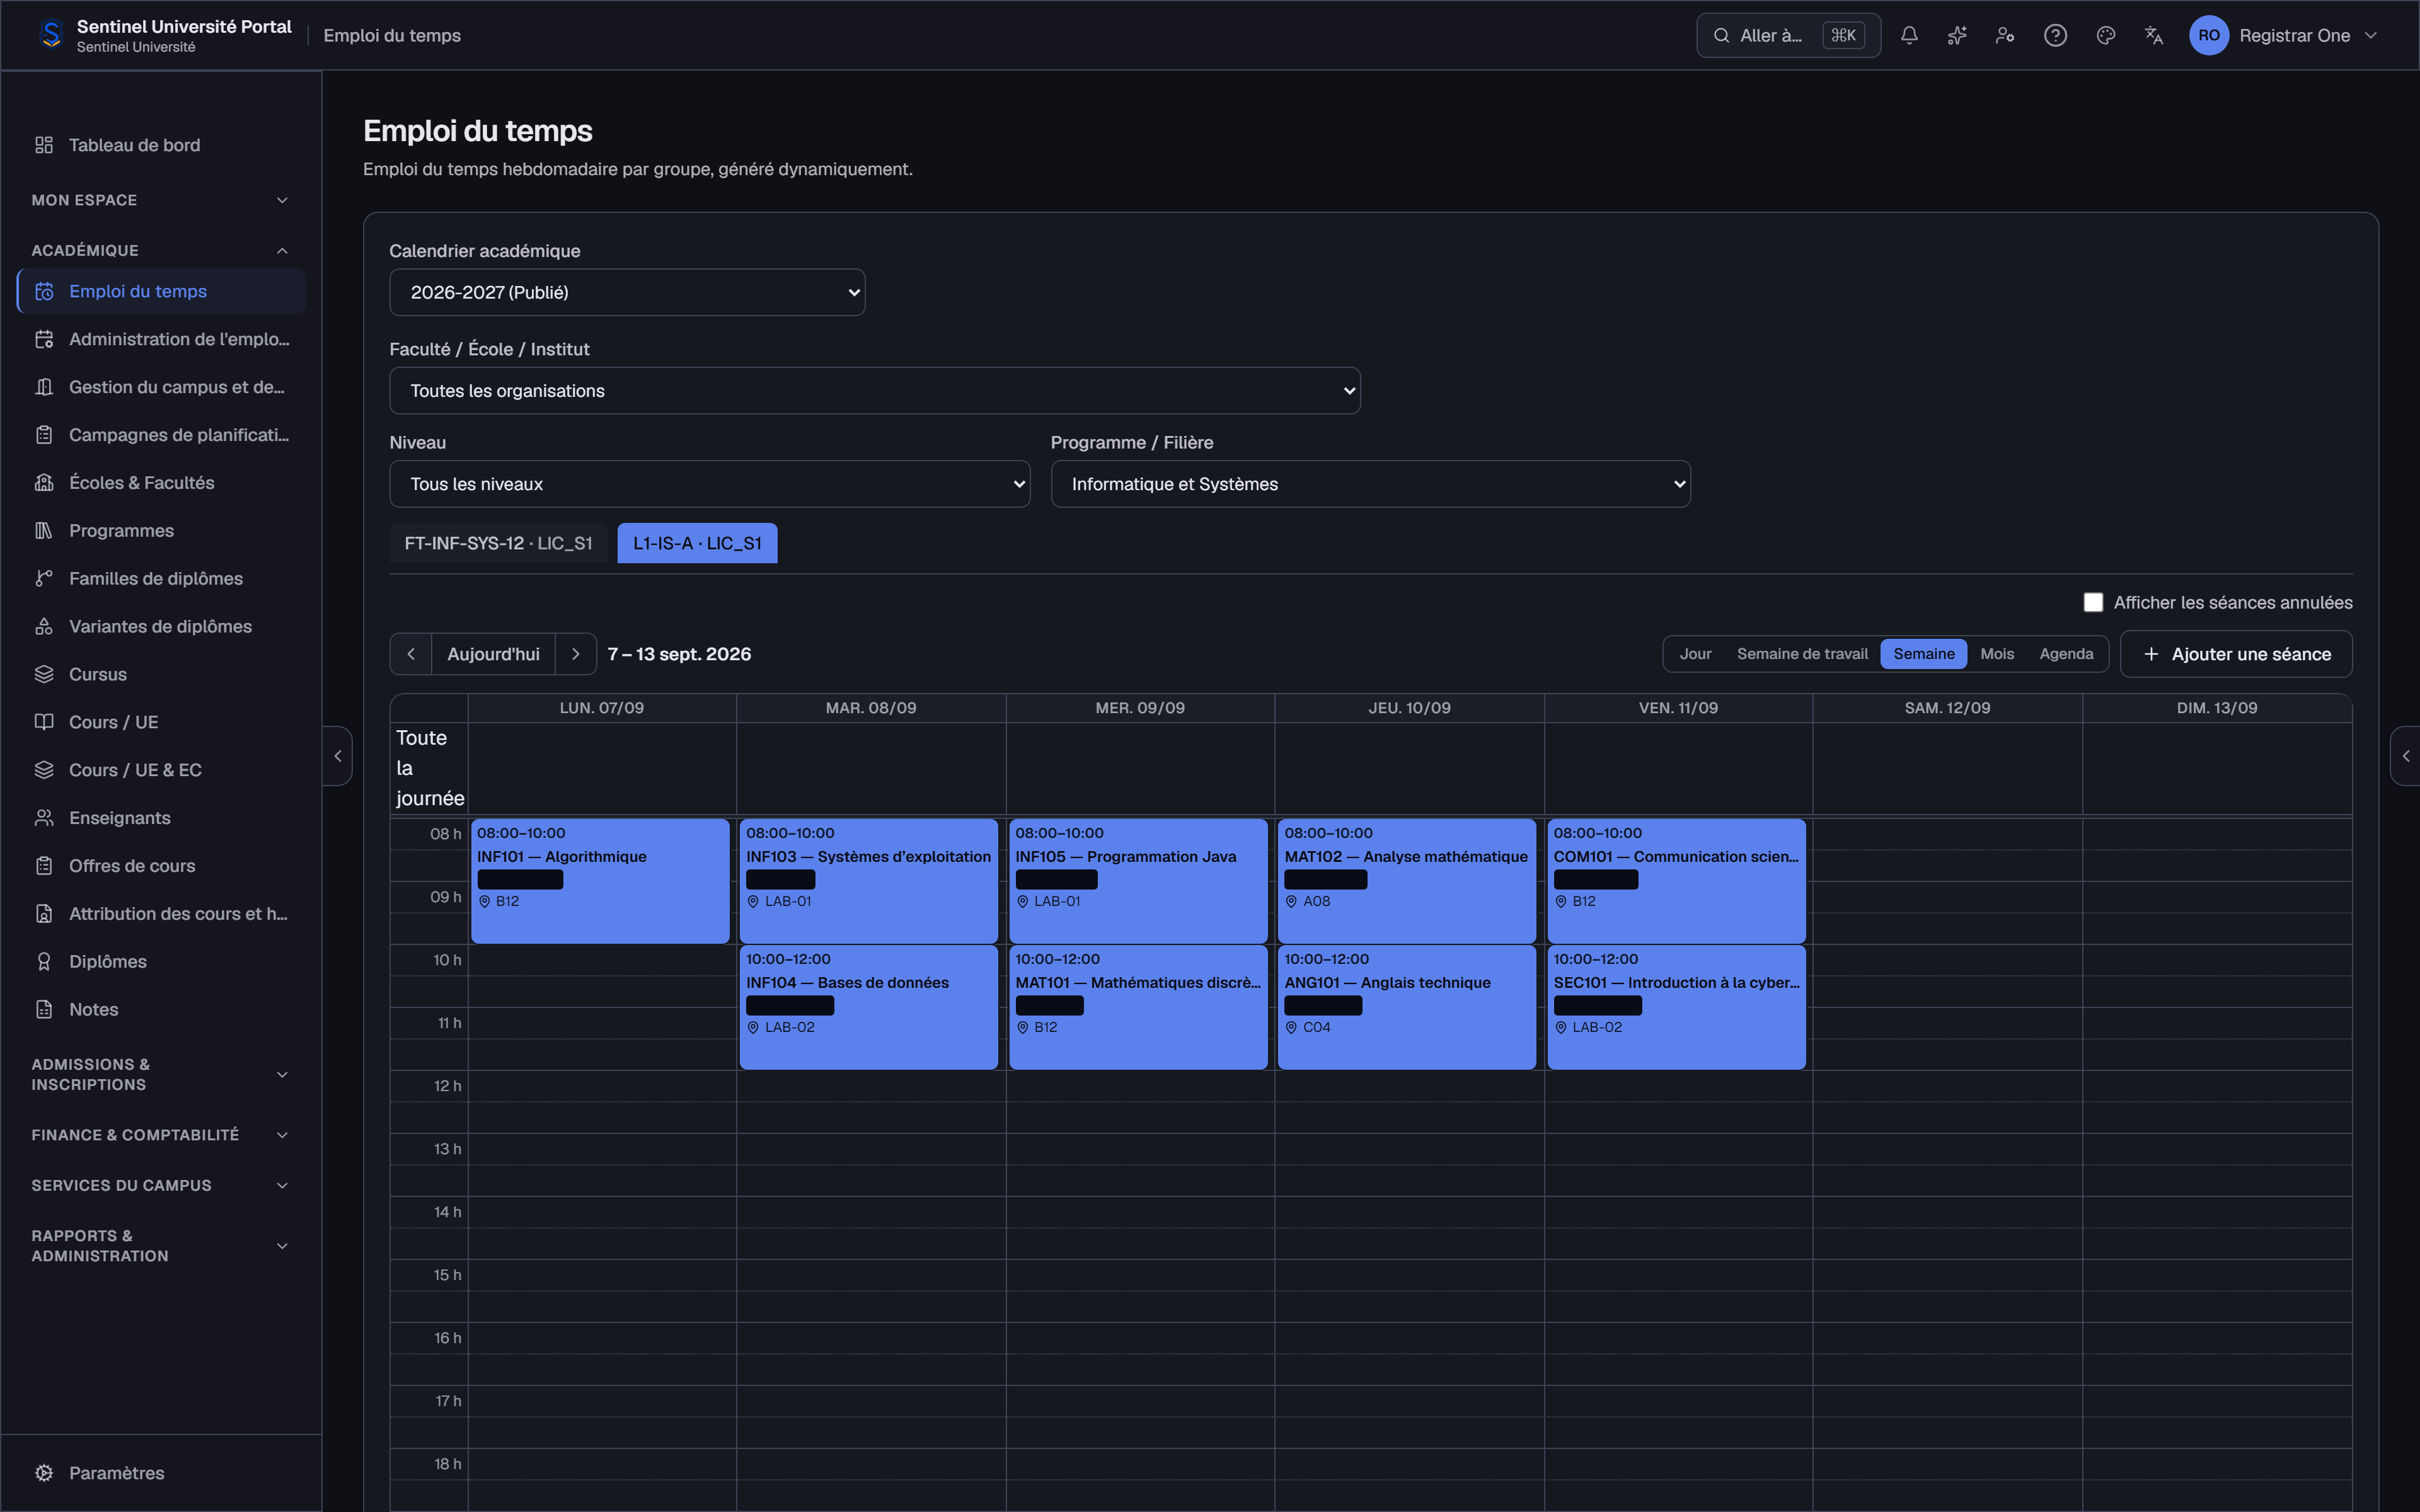
Task: Click the Attribution des cours icon
Action: pyautogui.click(x=44, y=914)
